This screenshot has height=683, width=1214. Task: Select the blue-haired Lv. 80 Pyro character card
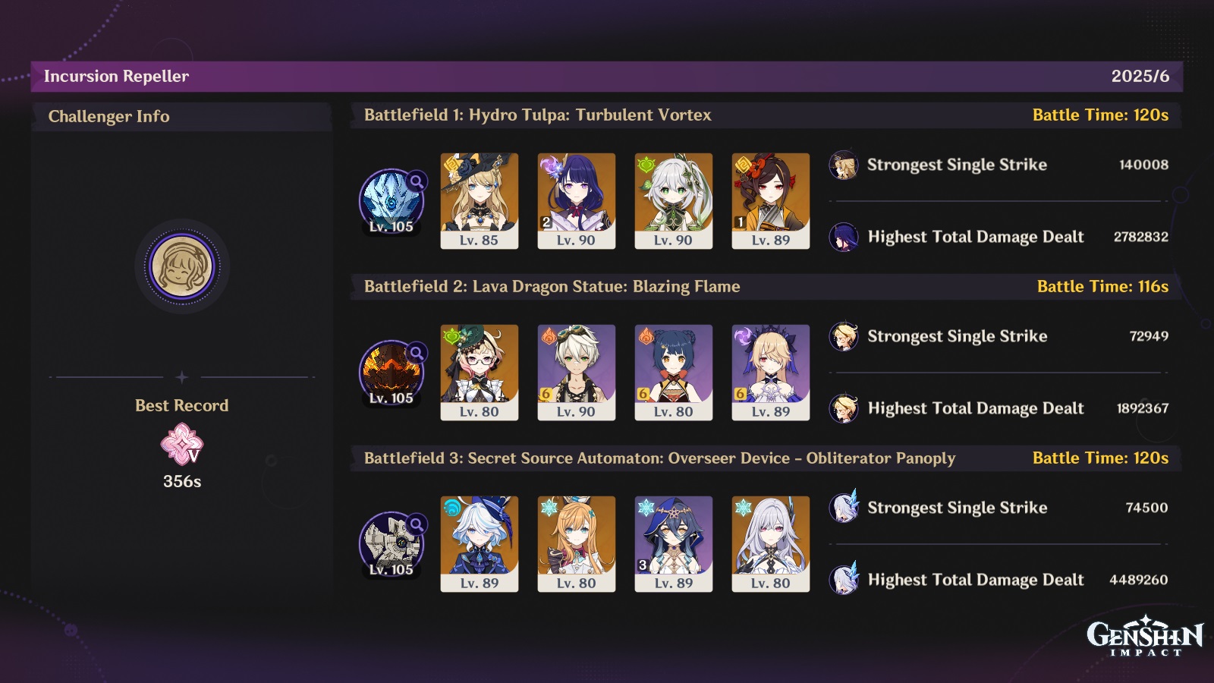point(674,373)
